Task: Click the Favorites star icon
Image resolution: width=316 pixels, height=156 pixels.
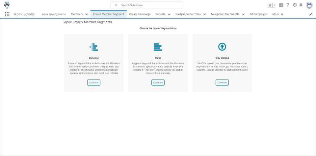Action: (x=270, y=5)
